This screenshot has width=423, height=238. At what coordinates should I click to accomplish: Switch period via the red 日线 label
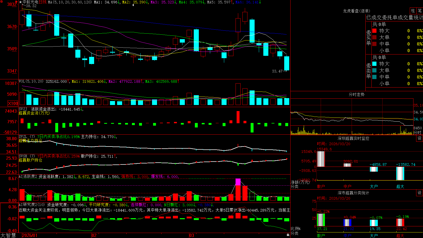click(x=43, y=2)
